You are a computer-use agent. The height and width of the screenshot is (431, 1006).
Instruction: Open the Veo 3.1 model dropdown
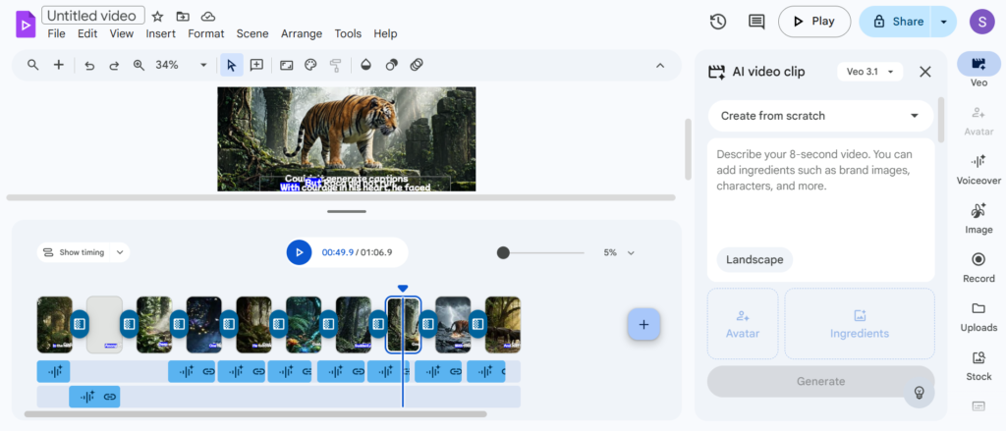(x=870, y=72)
